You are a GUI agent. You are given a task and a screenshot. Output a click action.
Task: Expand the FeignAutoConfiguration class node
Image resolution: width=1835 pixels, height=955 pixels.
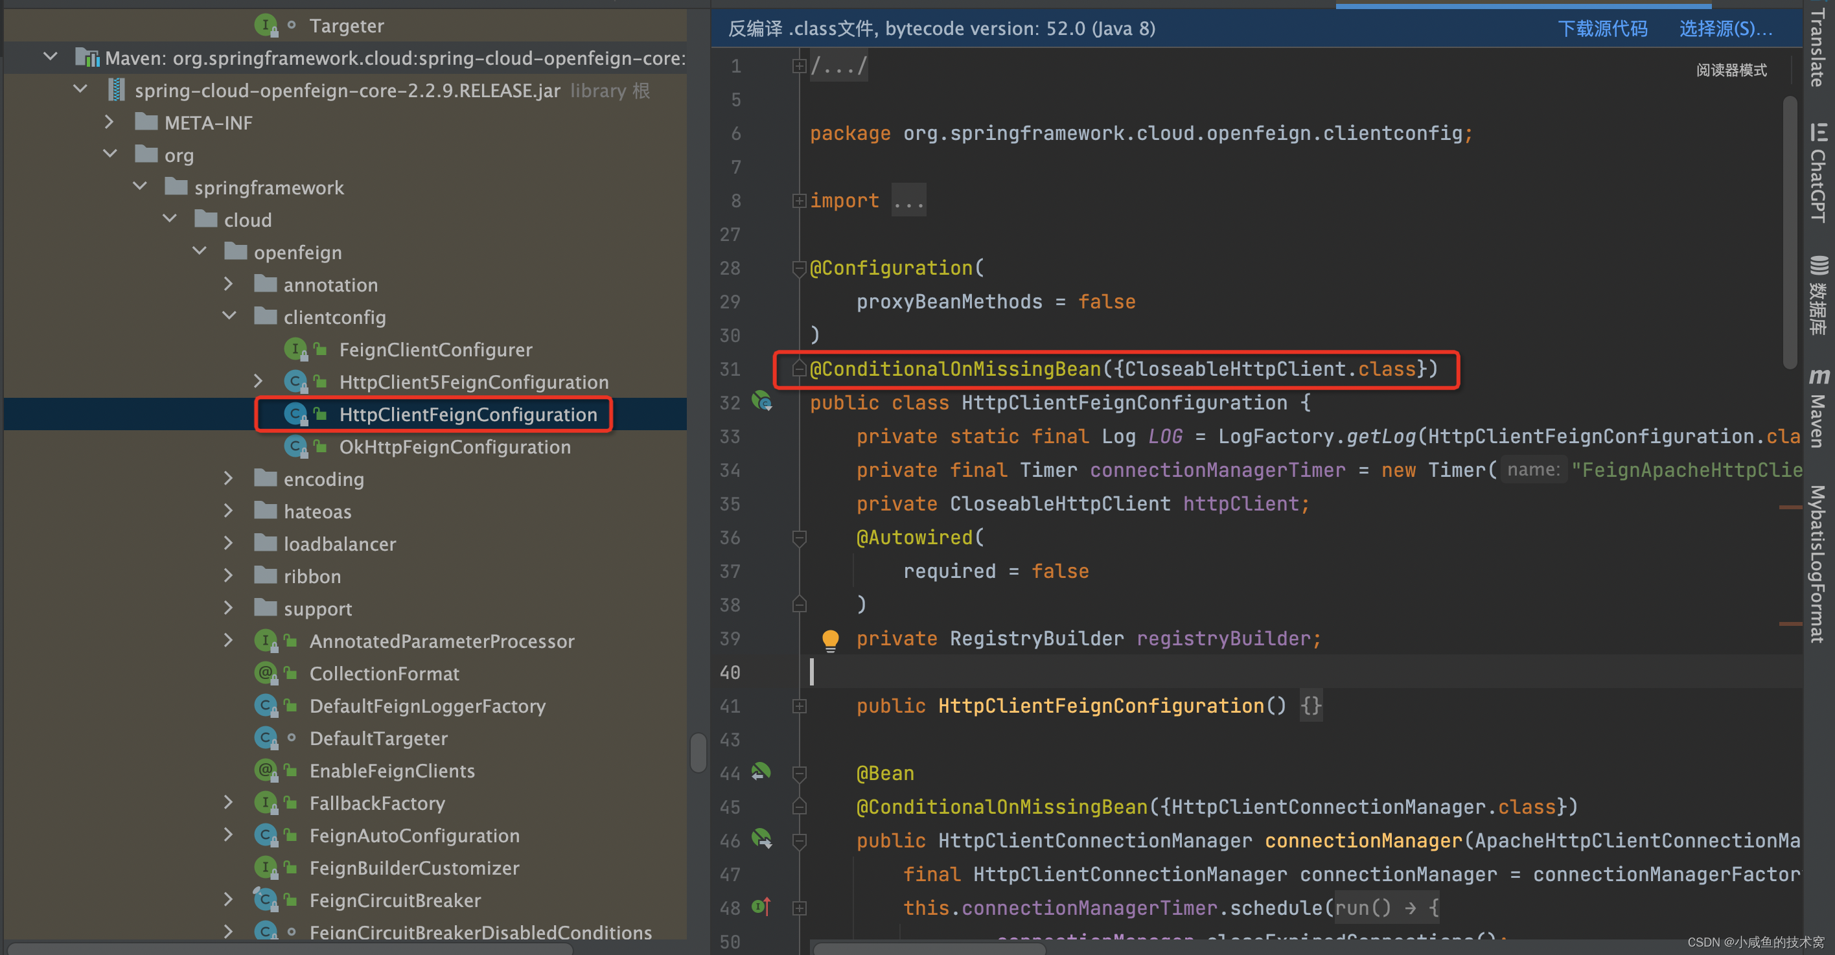click(229, 834)
